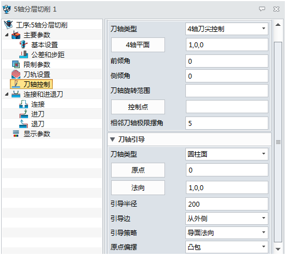Image resolution: width=286 pixels, height=255 pixels.
Task: Select the 连接 icon in tree
Action: [24, 104]
